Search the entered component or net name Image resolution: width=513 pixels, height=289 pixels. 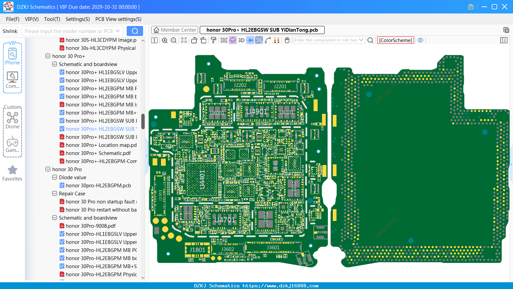[x=370, y=40]
